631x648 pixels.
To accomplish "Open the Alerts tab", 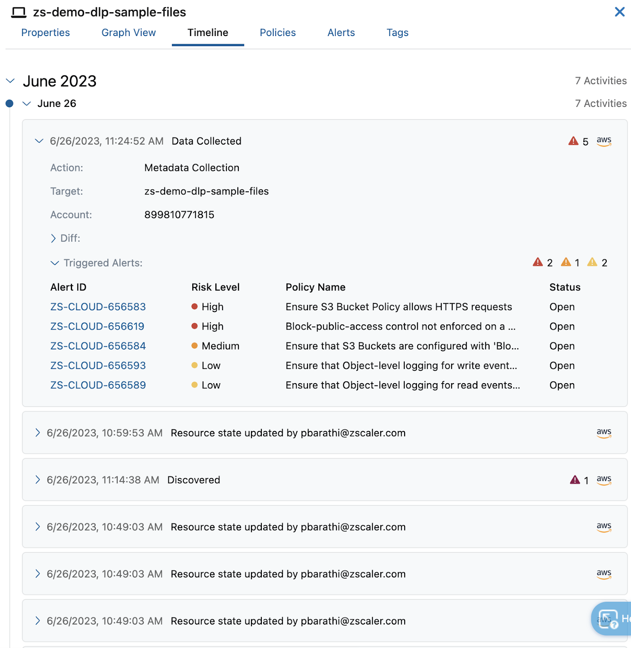I will click(x=341, y=32).
